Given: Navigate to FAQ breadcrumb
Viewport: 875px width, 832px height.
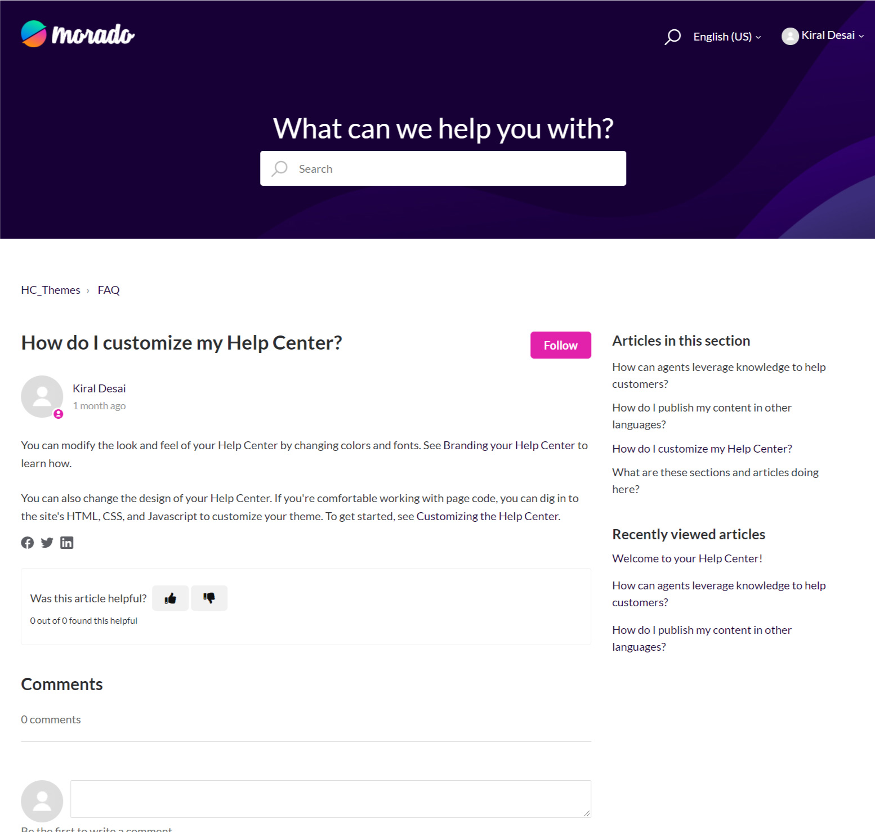Looking at the screenshot, I should (x=109, y=290).
